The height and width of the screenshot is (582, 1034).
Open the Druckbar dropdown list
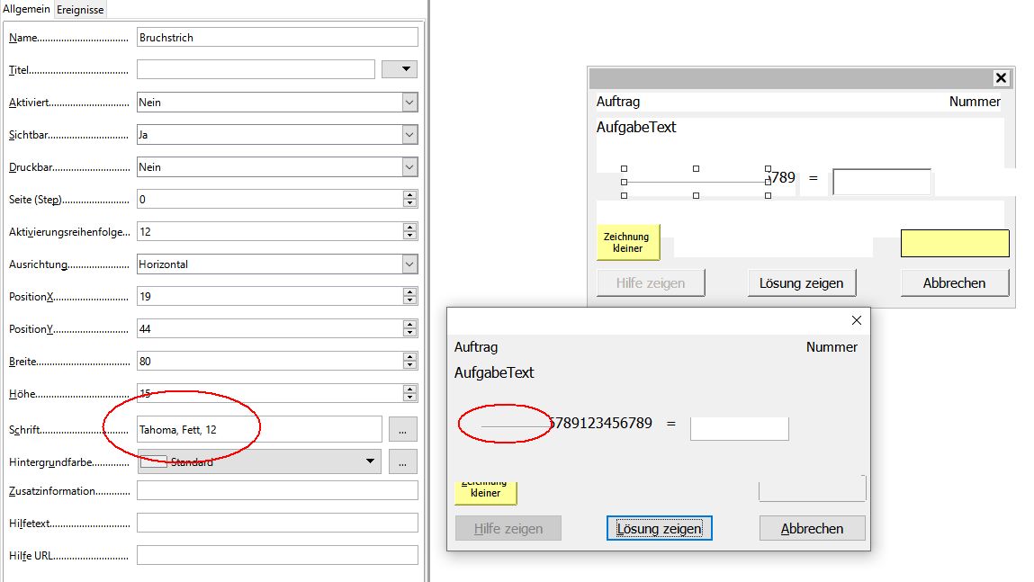pyautogui.click(x=409, y=167)
